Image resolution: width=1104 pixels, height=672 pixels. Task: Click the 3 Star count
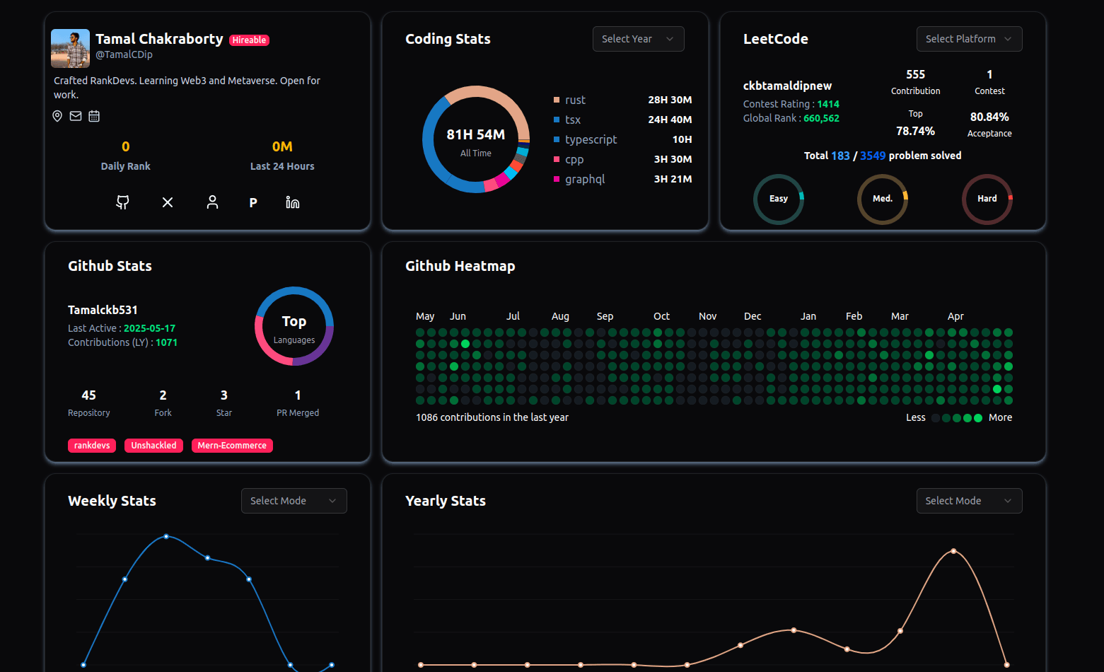224,403
